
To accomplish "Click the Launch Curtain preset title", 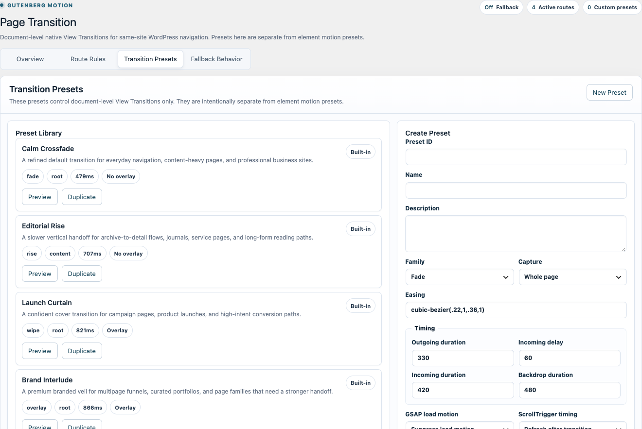I will (47, 303).
